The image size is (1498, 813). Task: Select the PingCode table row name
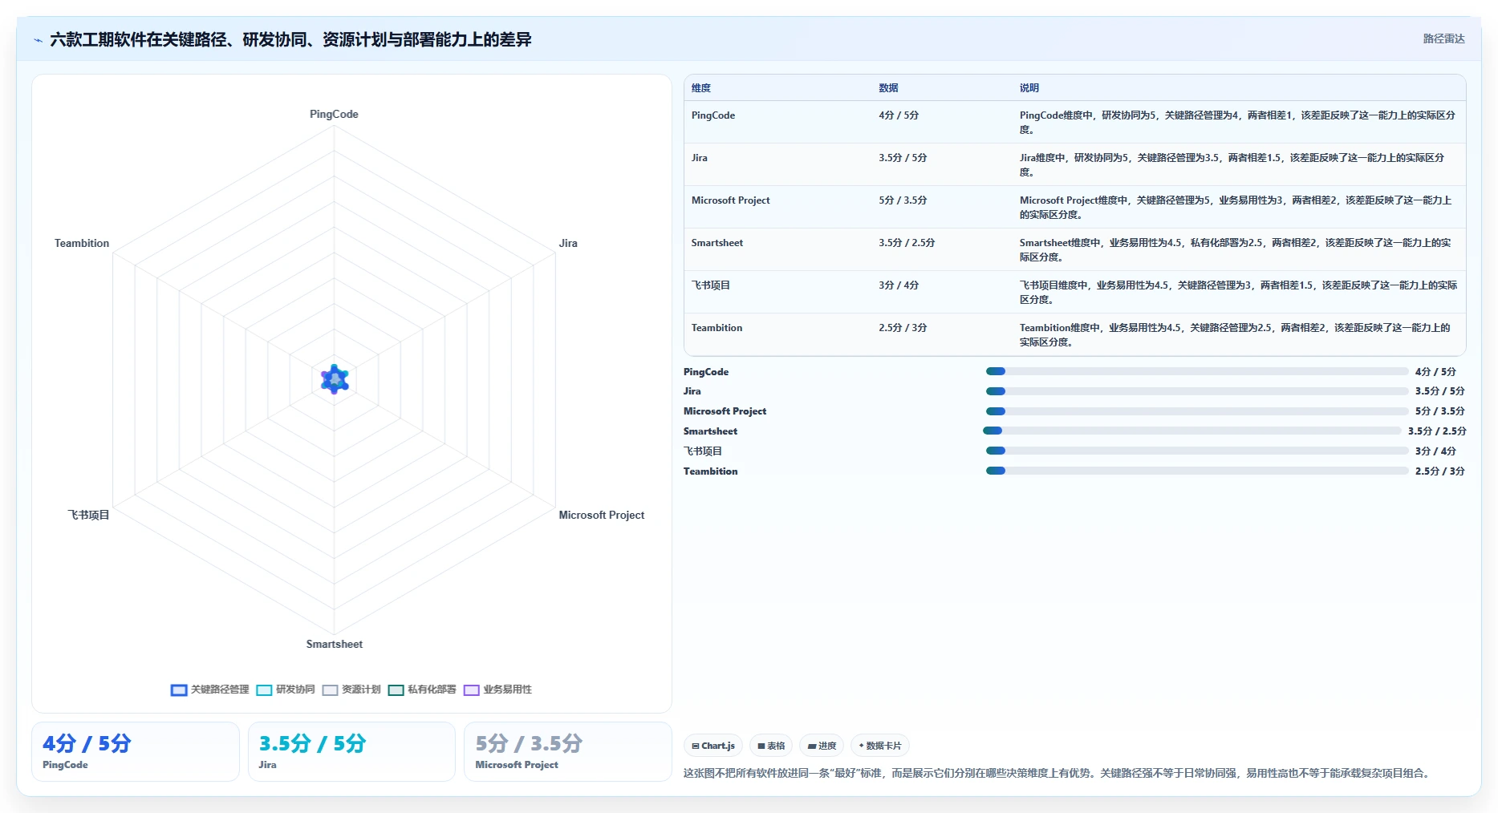point(713,115)
